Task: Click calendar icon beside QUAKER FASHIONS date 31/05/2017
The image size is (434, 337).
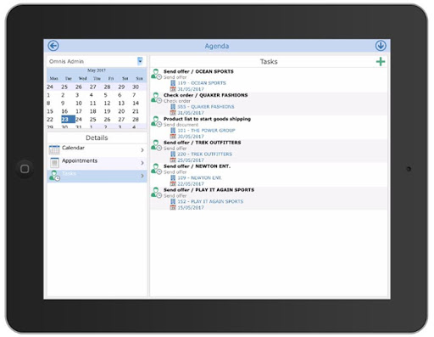Action: point(173,113)
